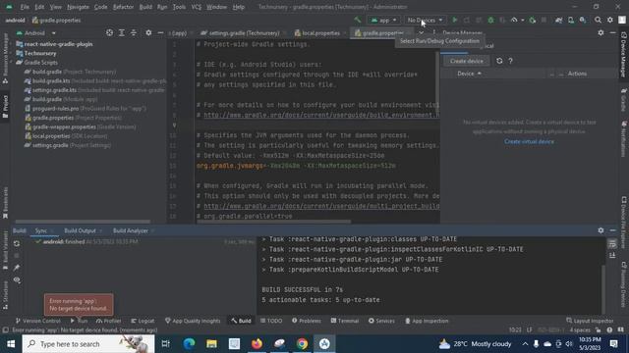The width and height of the screenshot is (629, 353).
Task: Click Create virtual device link
Action: pos(529,141)
